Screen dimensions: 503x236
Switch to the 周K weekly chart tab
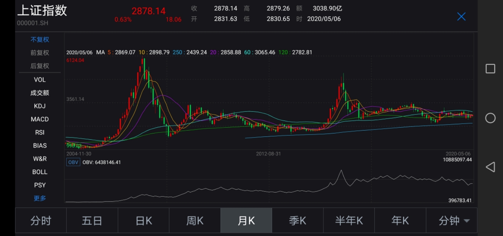[x=195, y=220]
